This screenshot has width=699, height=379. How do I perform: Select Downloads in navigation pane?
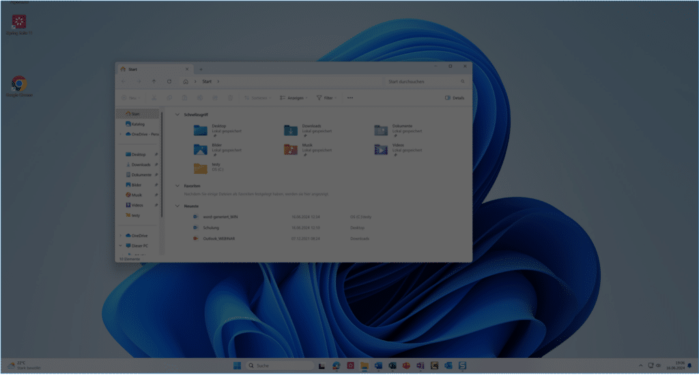point(138,165)
